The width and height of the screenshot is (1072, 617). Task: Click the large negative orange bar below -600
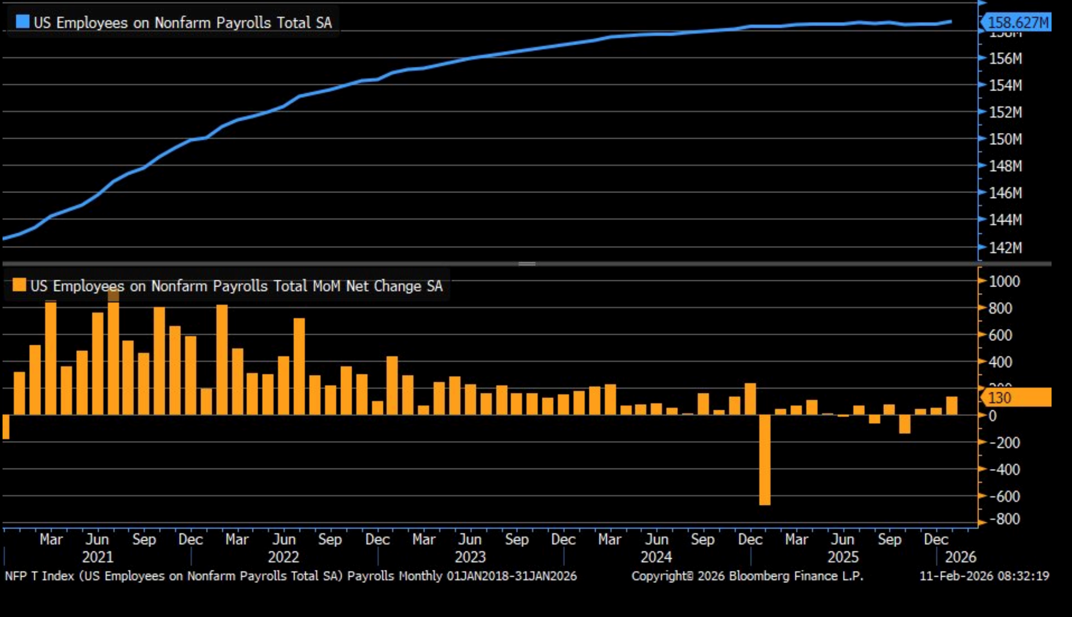pyautogui.click(x=764, y=460)
